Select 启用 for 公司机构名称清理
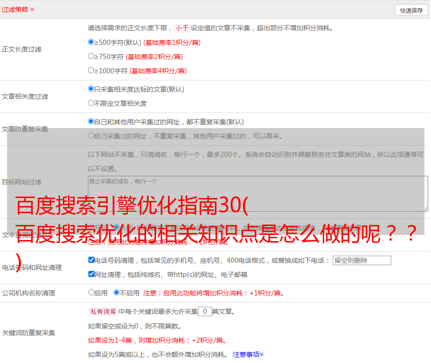 point(91,293)
